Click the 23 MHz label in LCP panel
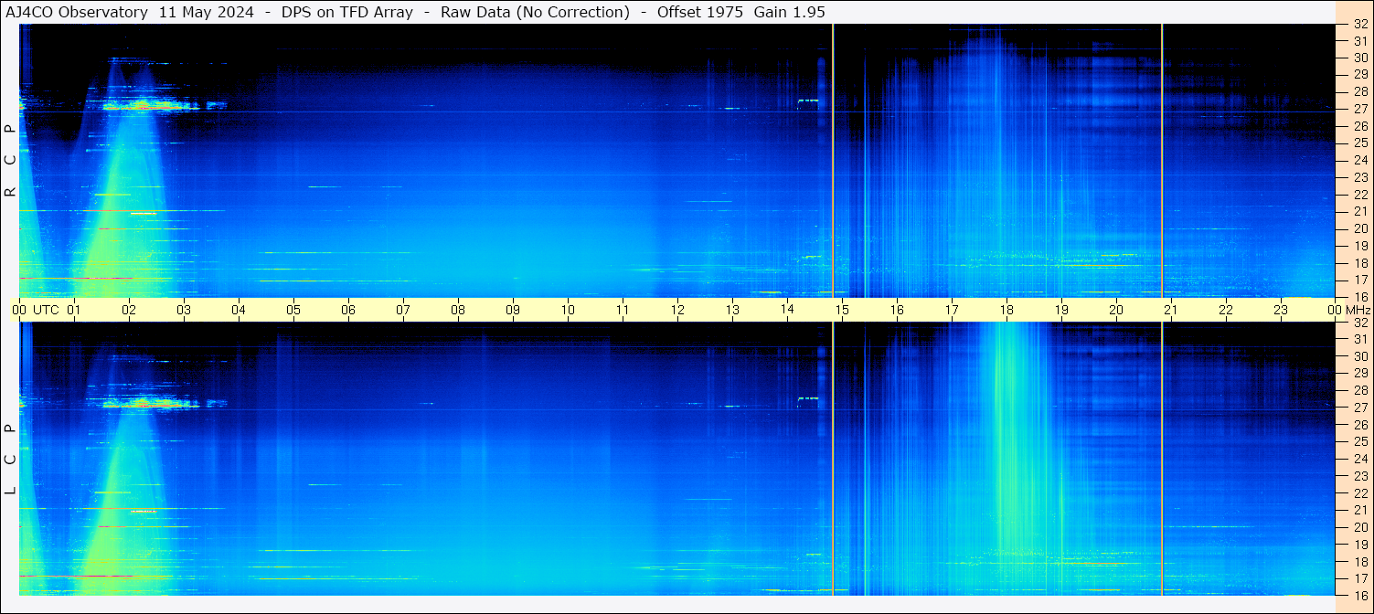Screen dimensions: 1374x614 pyautogui.click(x=1359, y=476)
